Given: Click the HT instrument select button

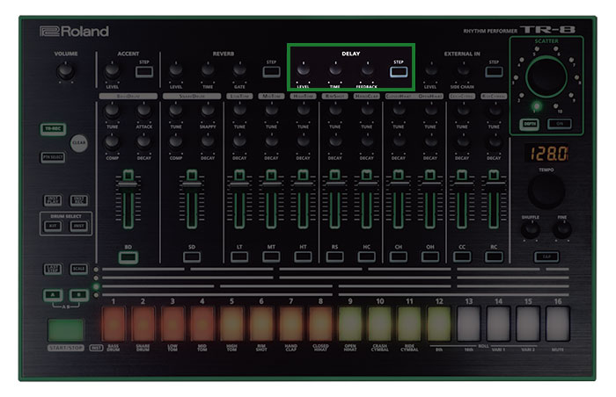Looking at the screenshot, I should (303, 257).
